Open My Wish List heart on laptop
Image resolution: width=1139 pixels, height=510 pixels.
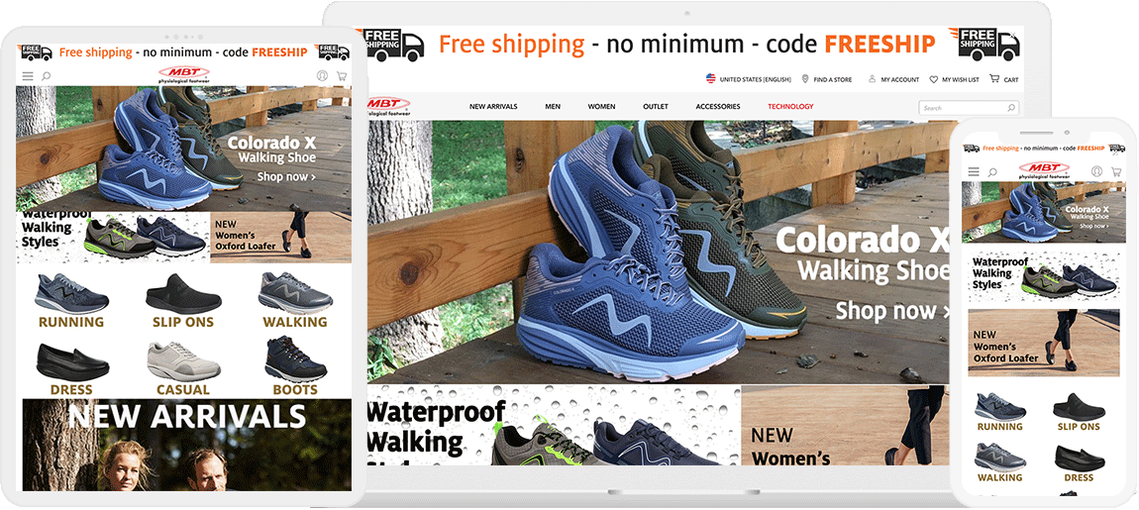point(934,79)
